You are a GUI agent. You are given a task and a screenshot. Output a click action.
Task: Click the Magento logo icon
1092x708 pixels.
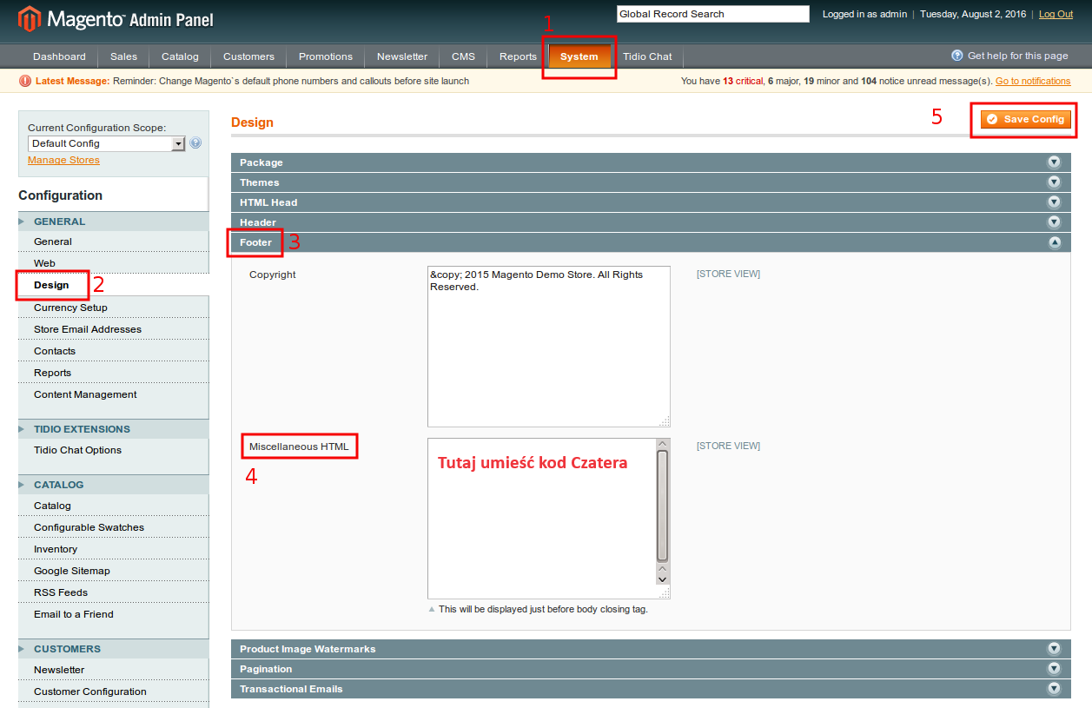pos(30,19)
